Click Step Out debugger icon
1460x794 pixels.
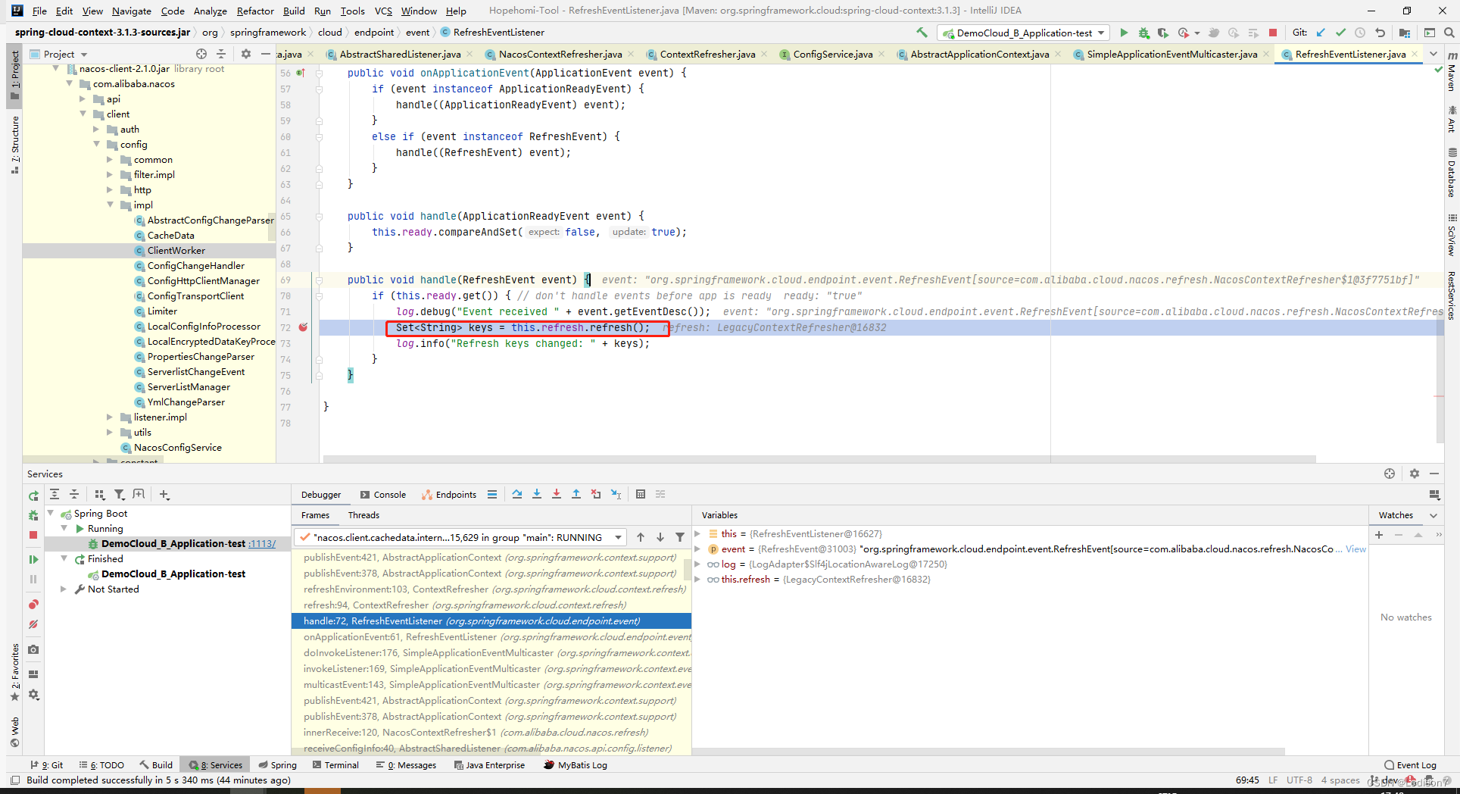[x=576, y=494]
